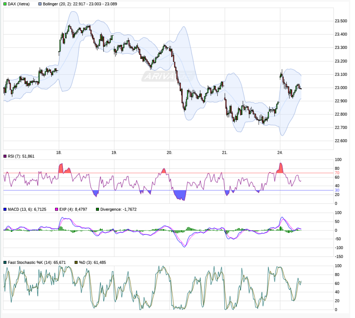Click the Divergence: -1,7672 label

tap(119, 209)
